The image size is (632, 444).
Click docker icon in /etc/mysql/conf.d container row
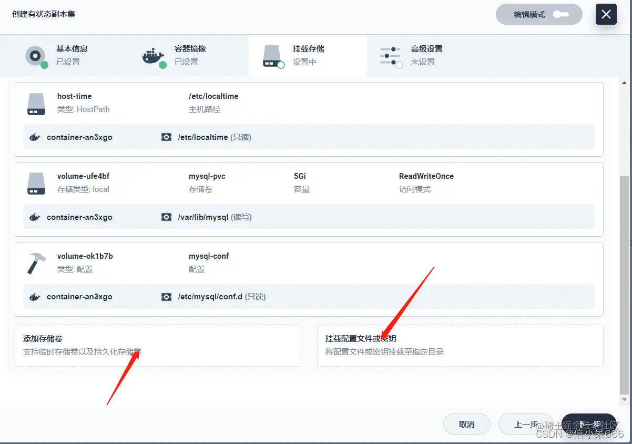pyautogui.click(x=35, y=297)
